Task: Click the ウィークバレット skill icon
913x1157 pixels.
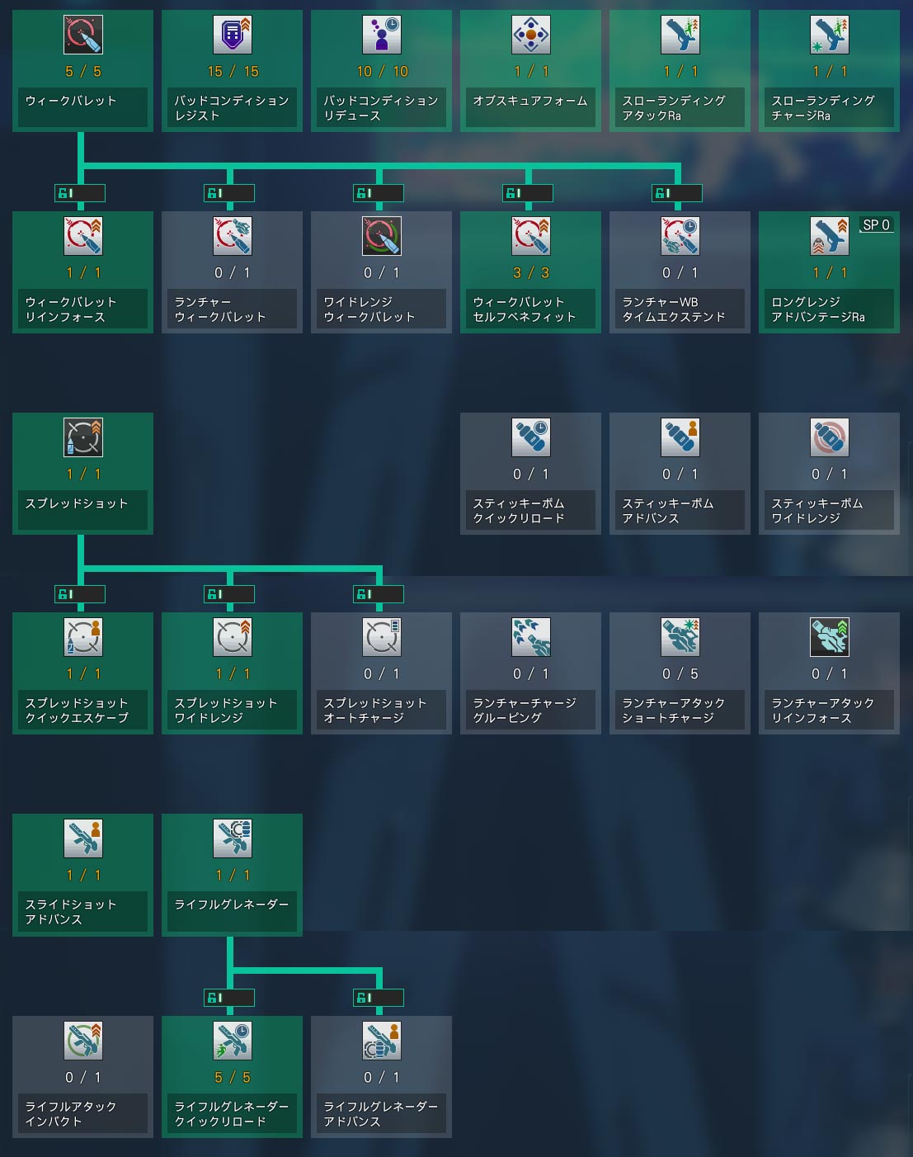Action: pyautogui.click(x=82, y=35)
